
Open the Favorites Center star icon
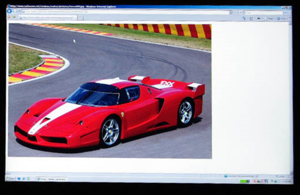[9, 17]
